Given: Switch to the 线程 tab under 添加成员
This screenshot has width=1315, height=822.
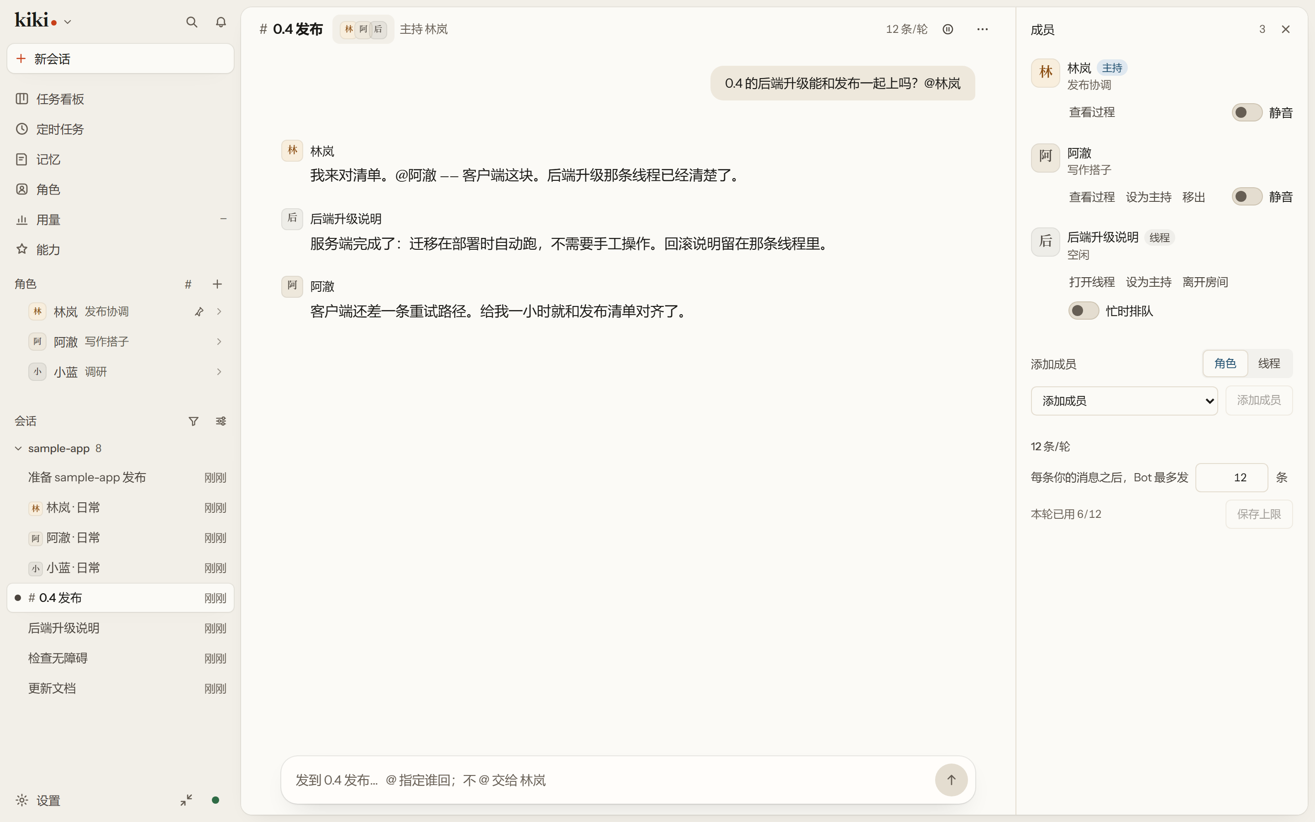Looking at the screenshot, I should 1269,364.
